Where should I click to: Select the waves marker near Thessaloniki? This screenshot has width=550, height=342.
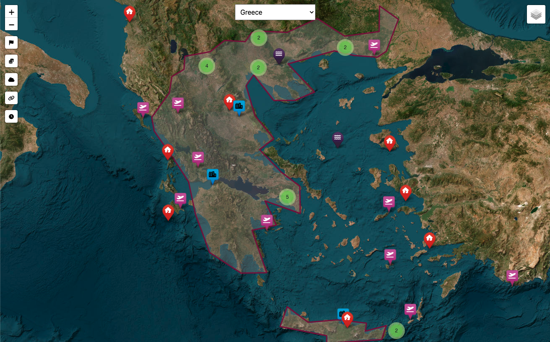tap(279, 55)
